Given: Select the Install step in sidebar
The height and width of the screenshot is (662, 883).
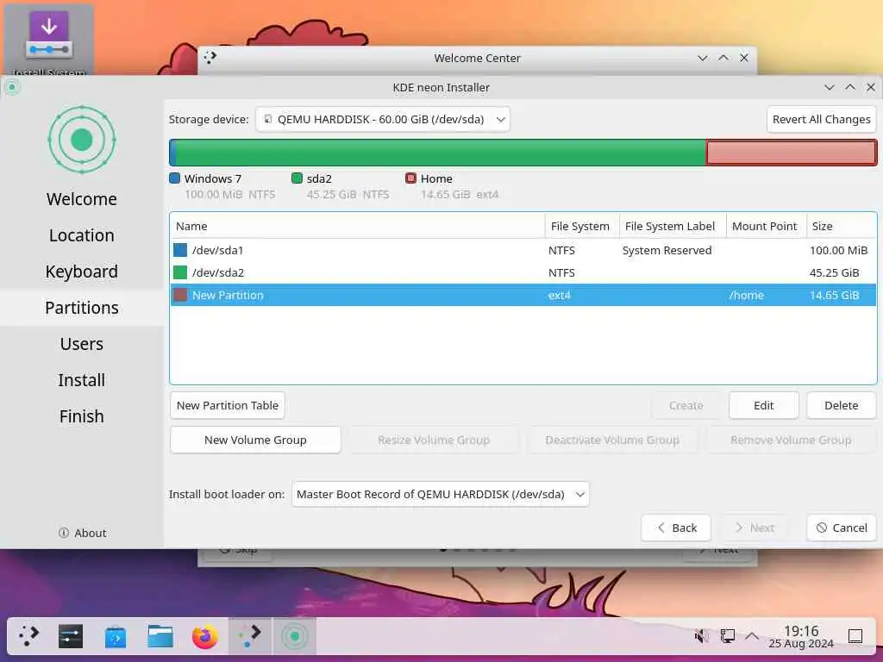Looking at the screenshot, I should click(82, 380).
